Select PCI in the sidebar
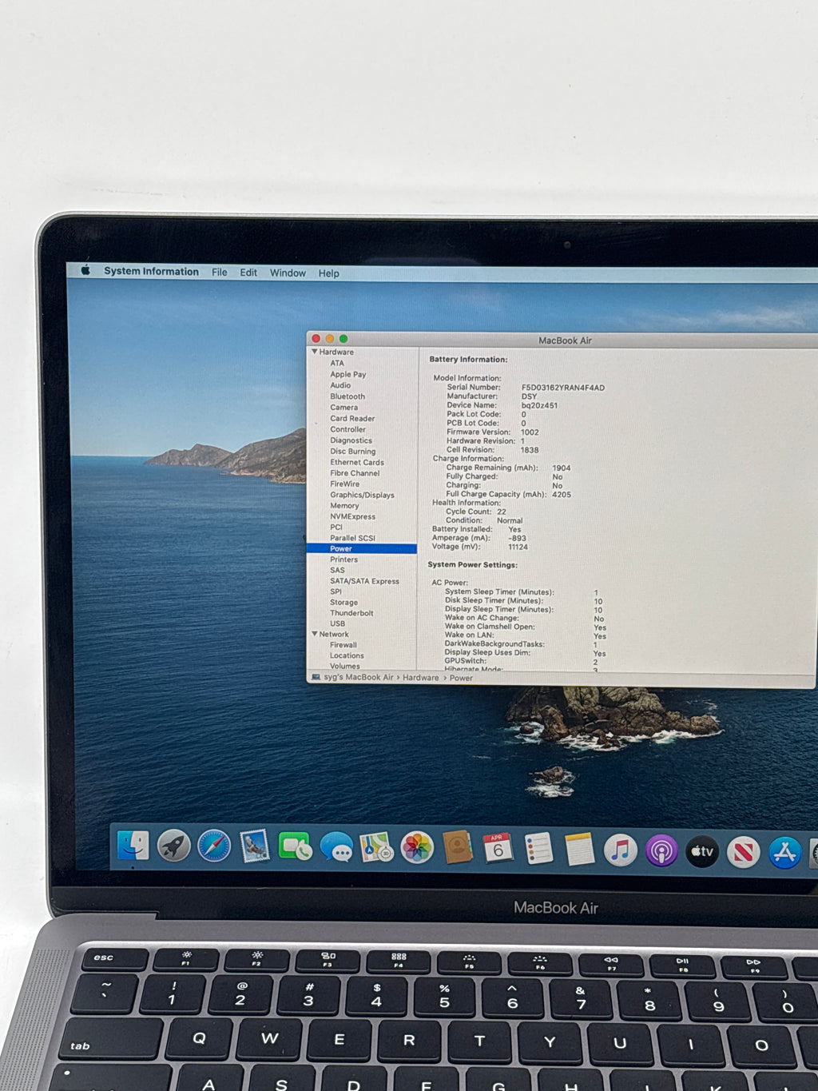Image resolution: width=818 pixels, height=1091 pixels. coord(336,528)
